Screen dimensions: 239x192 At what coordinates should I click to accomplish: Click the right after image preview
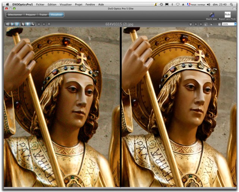[x=179, y=107]
